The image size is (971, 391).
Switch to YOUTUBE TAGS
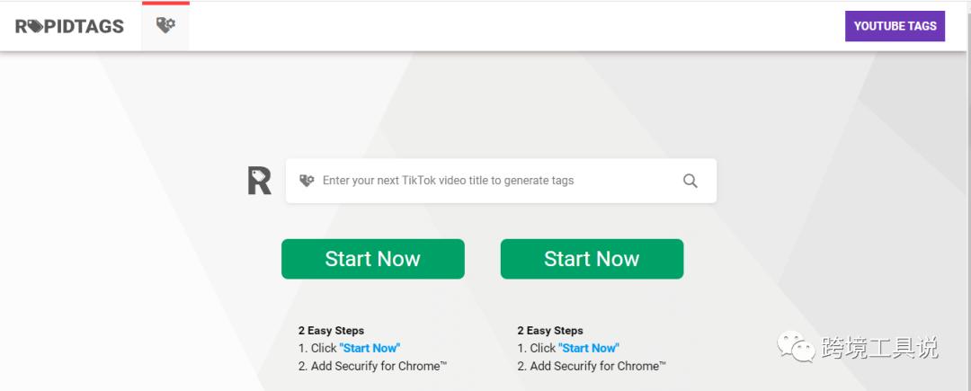895,26
